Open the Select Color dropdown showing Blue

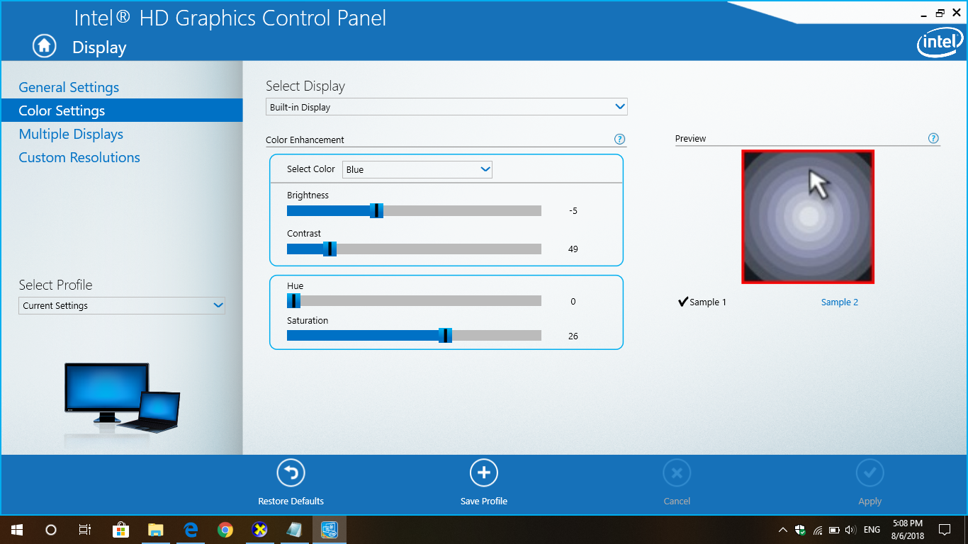[417, 170]
